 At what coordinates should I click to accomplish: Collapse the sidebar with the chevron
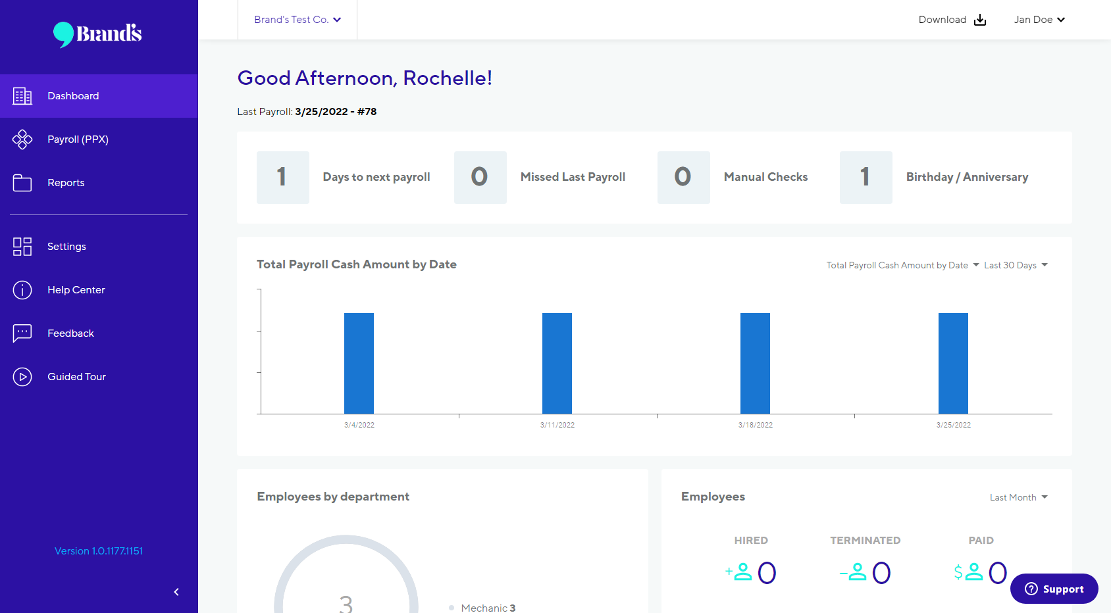176,592
